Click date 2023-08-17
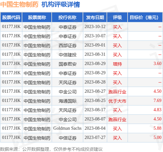The height and width of the screenshot is (152, 163). pos(95,110)
